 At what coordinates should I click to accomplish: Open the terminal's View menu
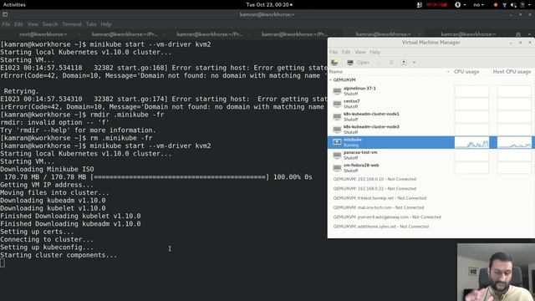[x=33, y=24]
